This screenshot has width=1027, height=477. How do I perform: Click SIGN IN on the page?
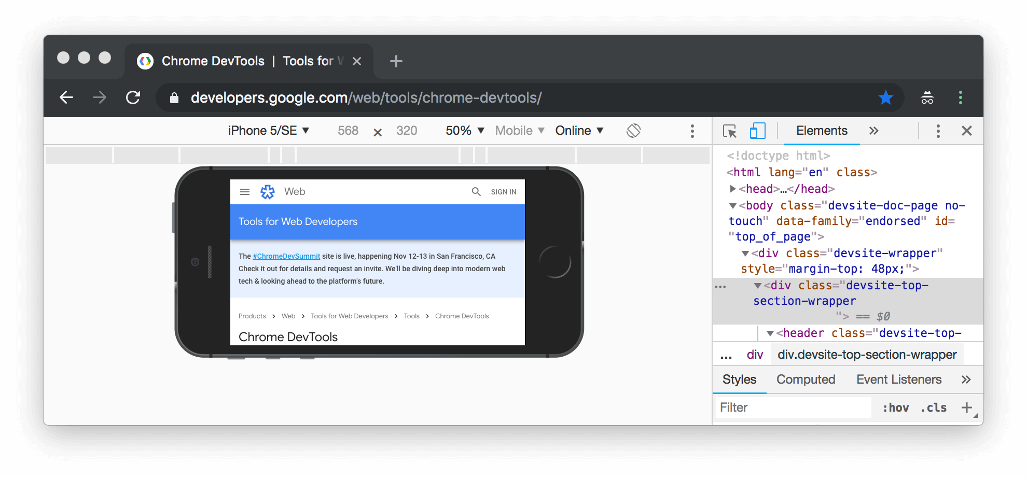(503, 192)
